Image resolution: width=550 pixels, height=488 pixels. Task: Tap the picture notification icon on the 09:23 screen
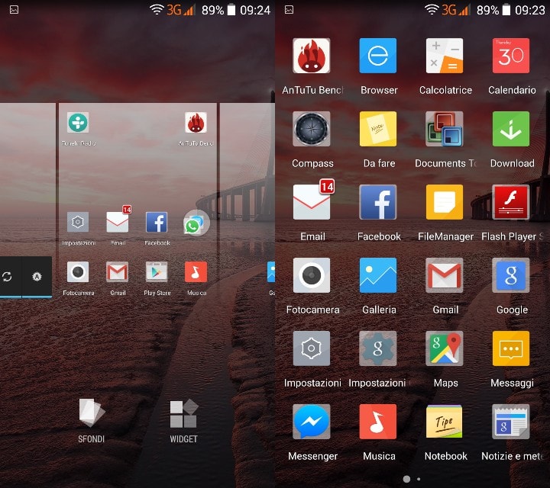click(289, 9)
